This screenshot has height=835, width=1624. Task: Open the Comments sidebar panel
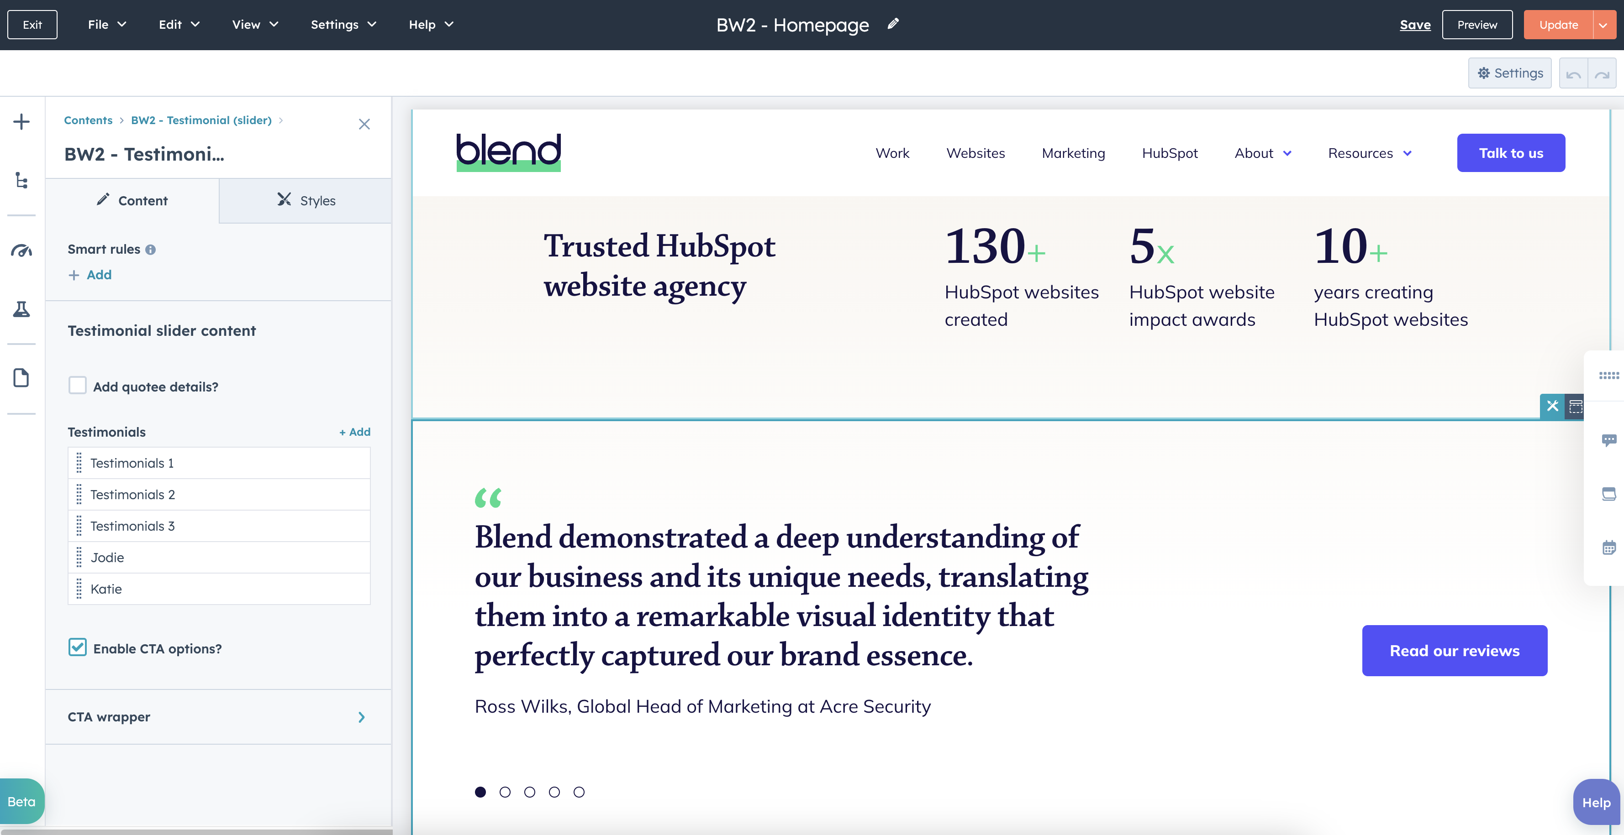[1609, 439]
